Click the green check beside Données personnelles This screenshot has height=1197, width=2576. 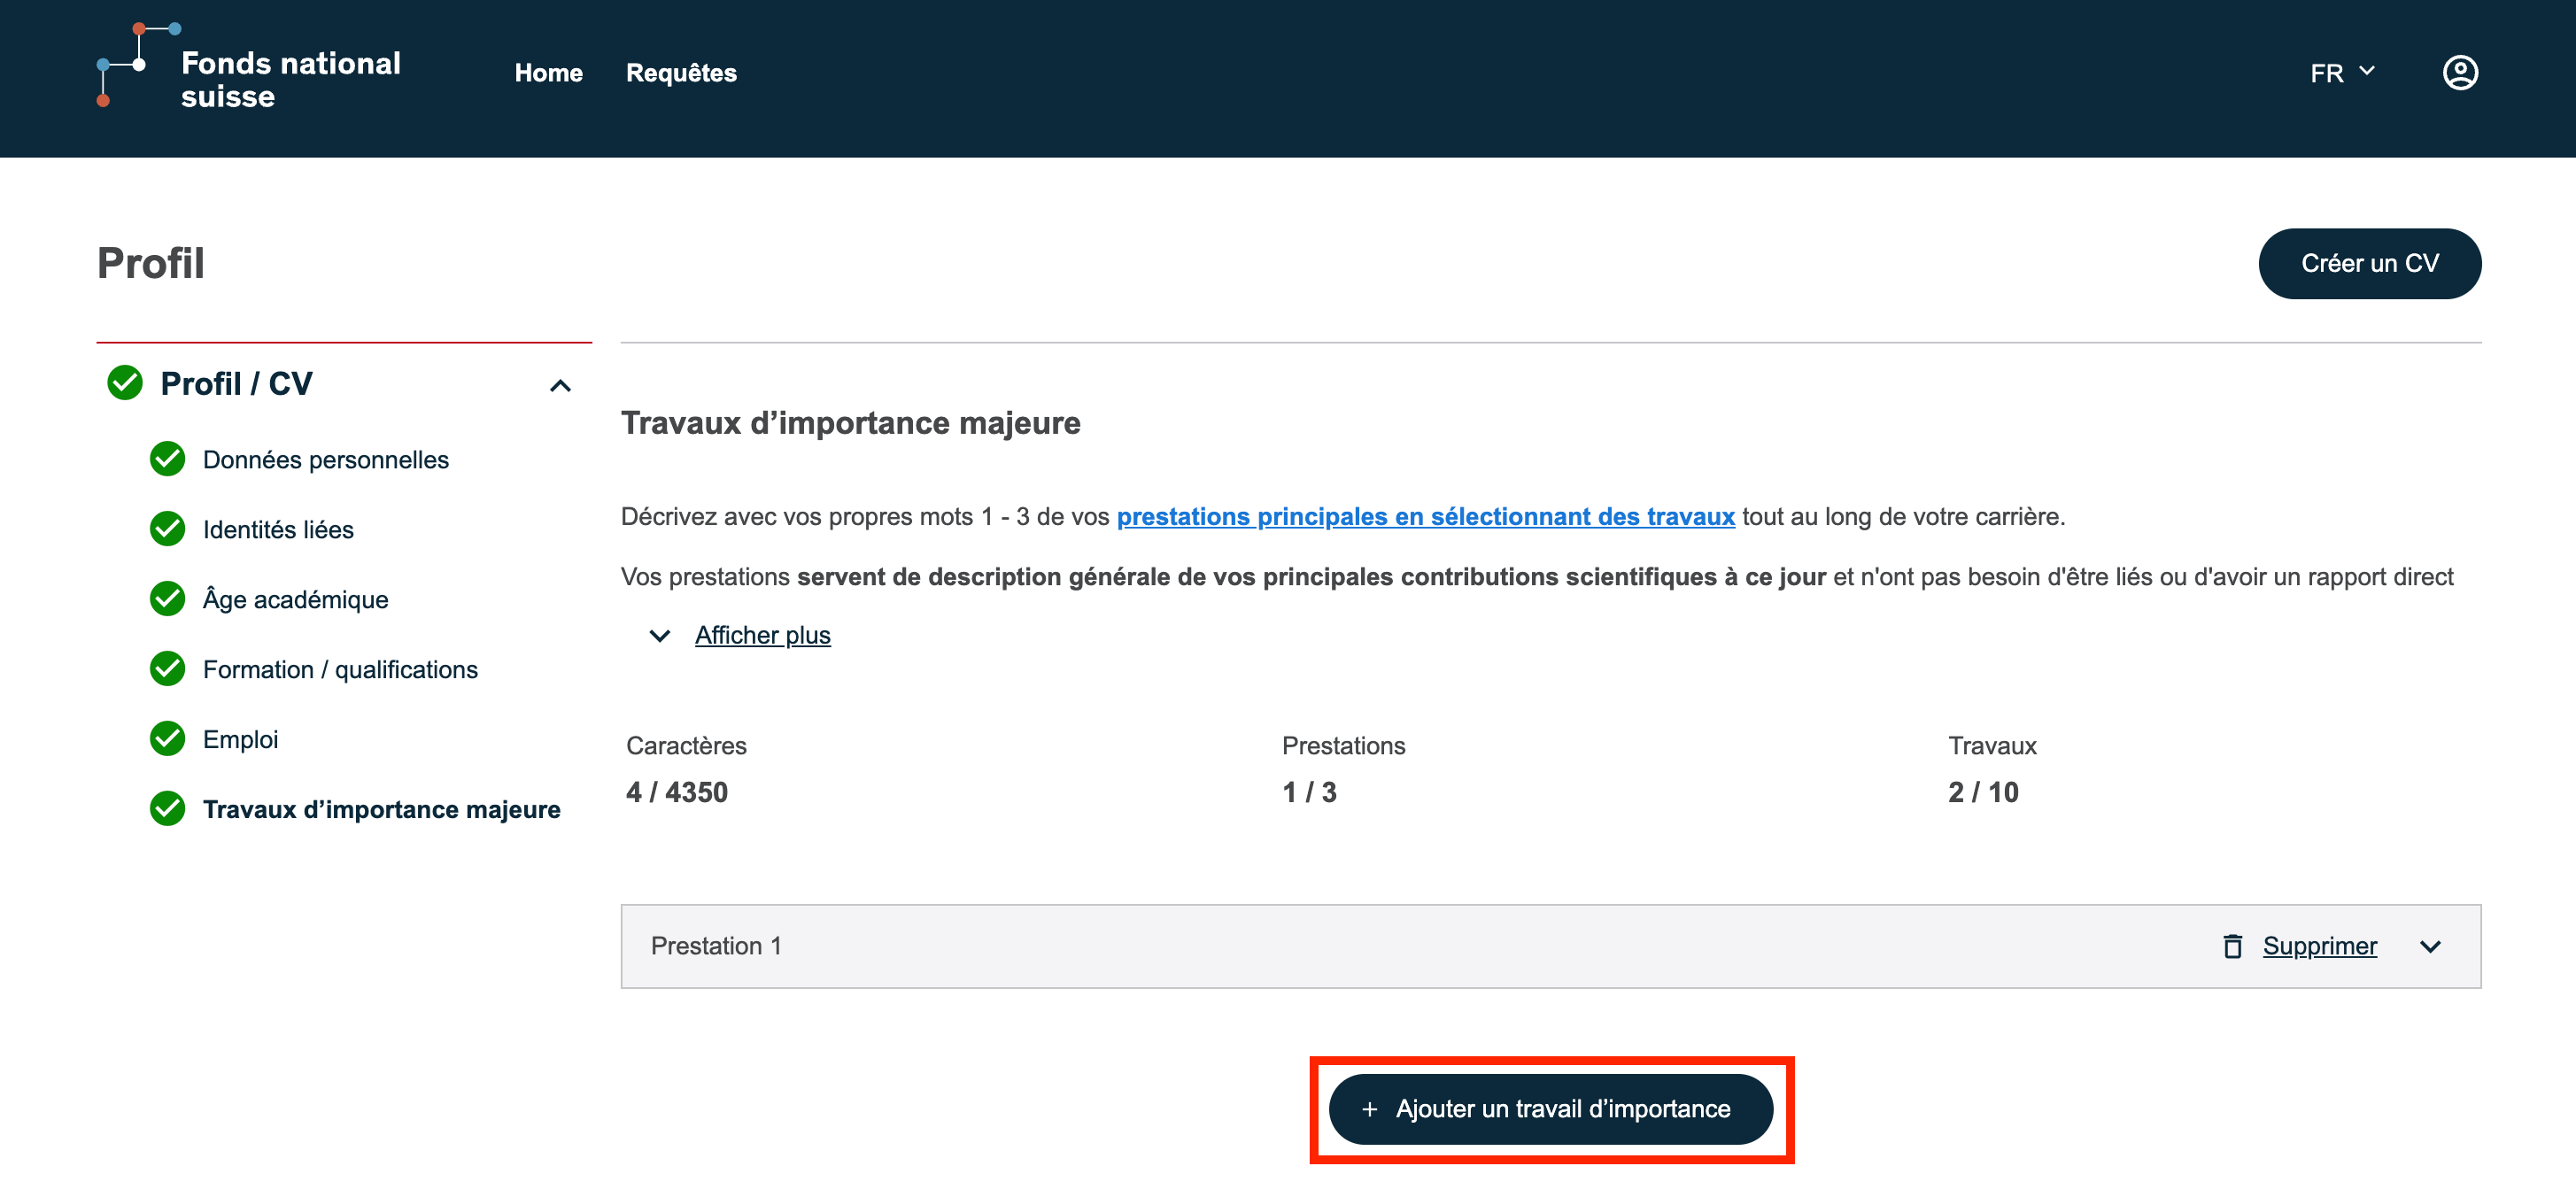[x=167, y=459]
